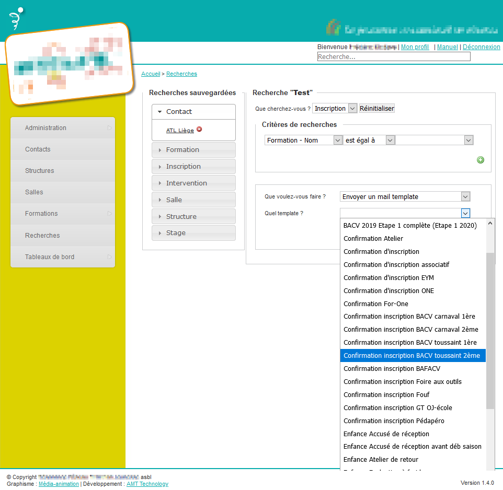Choose 'Confirmation Atelier' from the template list
This screenshot has height=490, width=503.
point(373,239)
